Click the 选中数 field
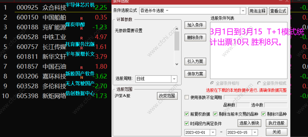The image size is (308, 137). click(276, 105)
